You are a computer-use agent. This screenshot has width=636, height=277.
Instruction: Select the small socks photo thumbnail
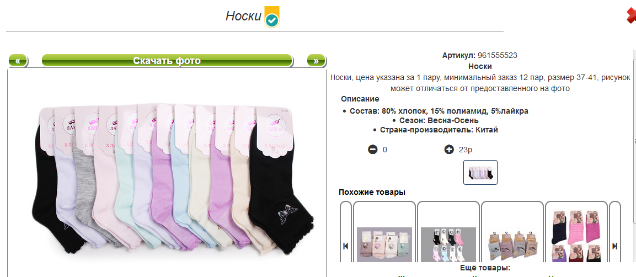480,172
